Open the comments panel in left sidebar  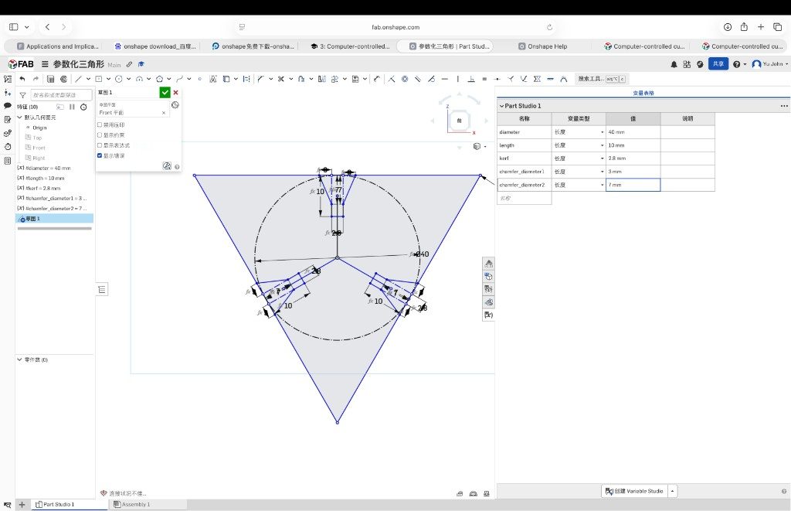8,106
